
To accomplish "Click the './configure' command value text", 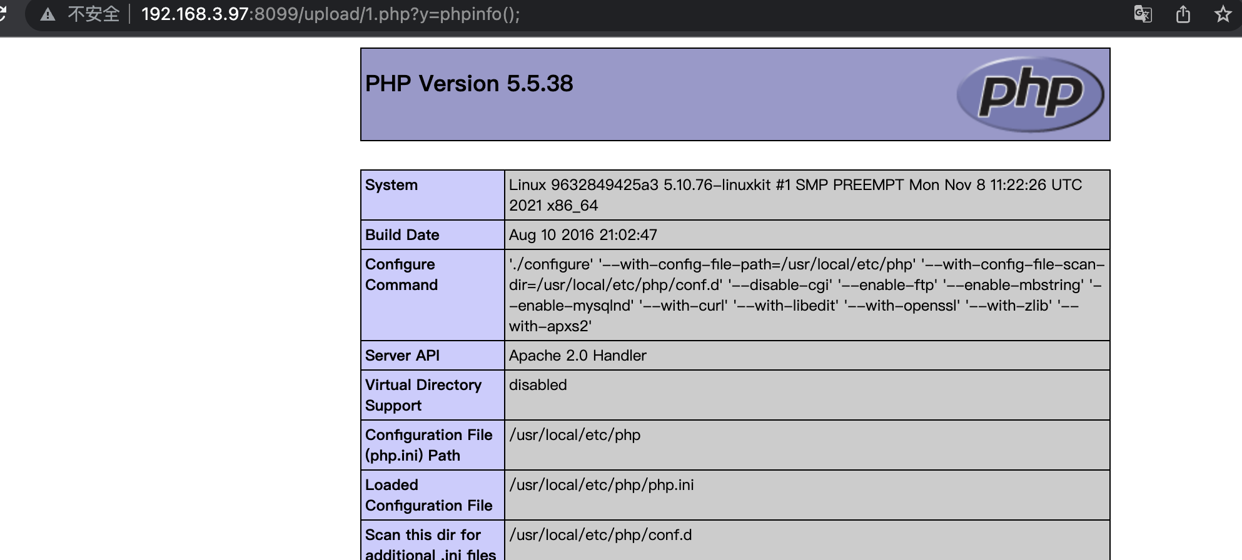I will (x=807, y=295).
